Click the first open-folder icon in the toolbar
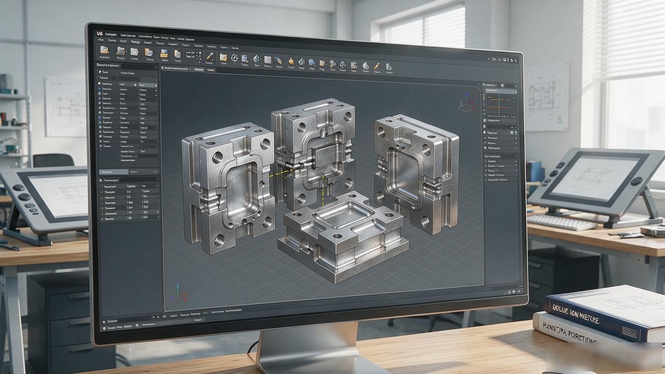This screenshot has height=374, width=665. click(105, 50)
